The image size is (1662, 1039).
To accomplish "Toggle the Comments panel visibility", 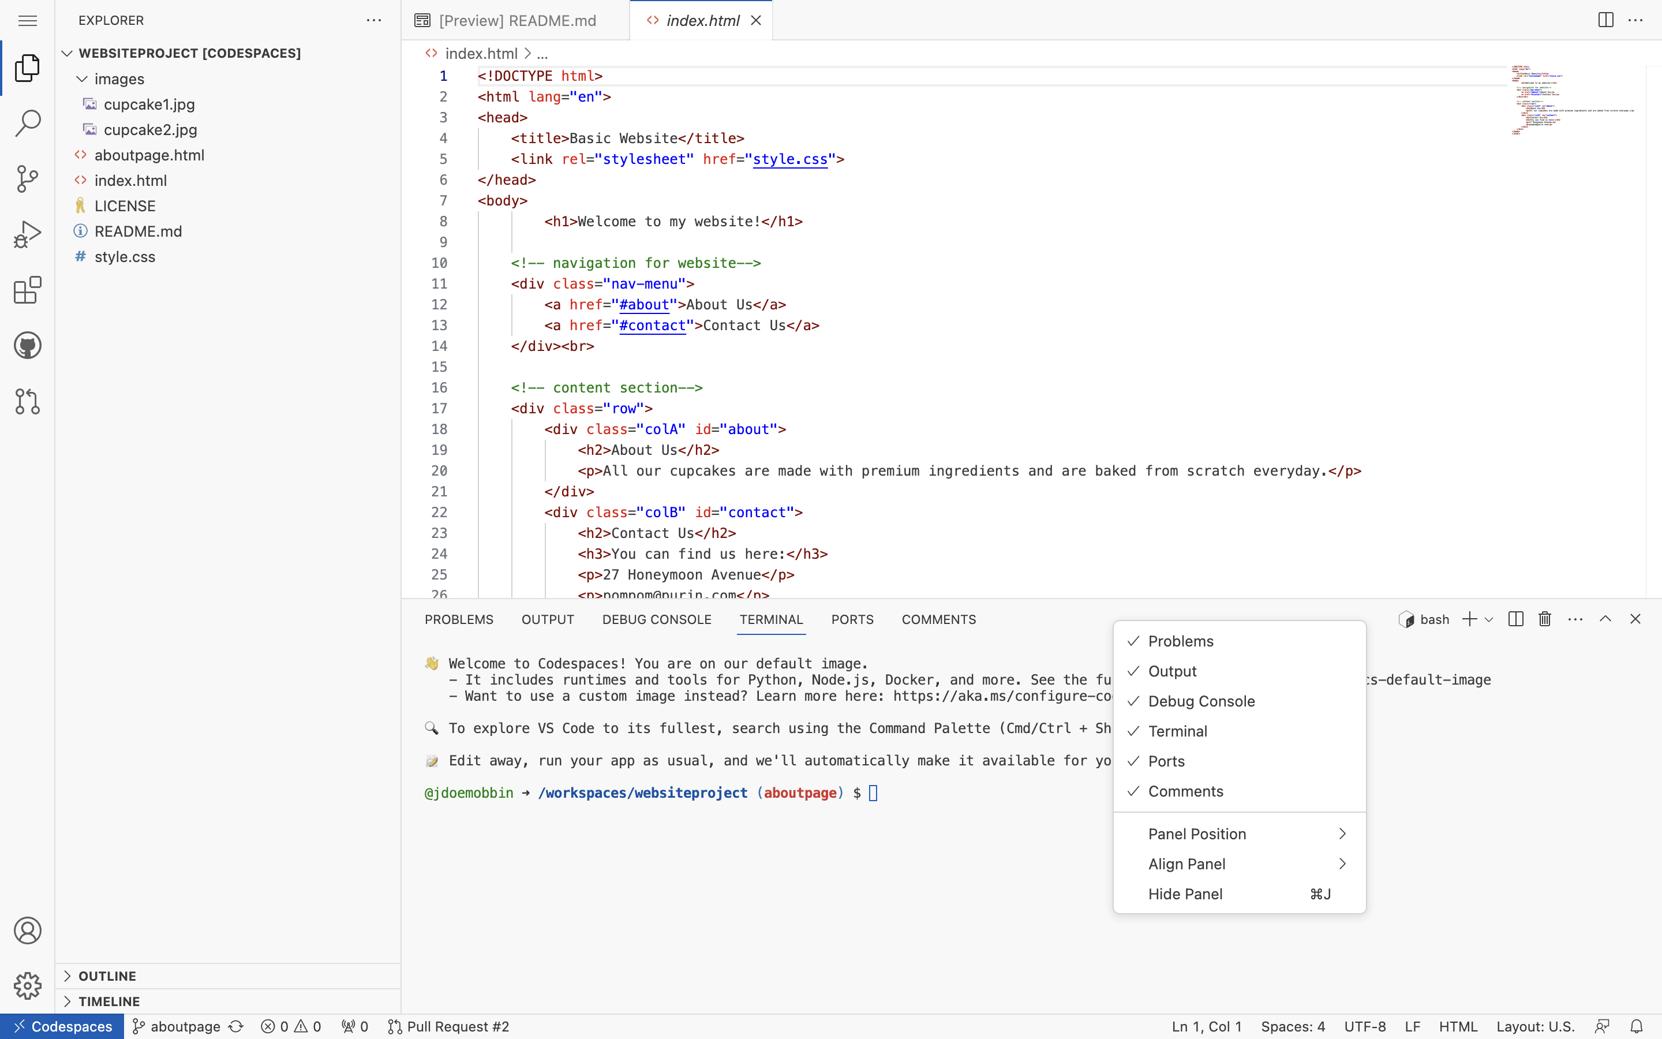I will tap(1186, 790).
